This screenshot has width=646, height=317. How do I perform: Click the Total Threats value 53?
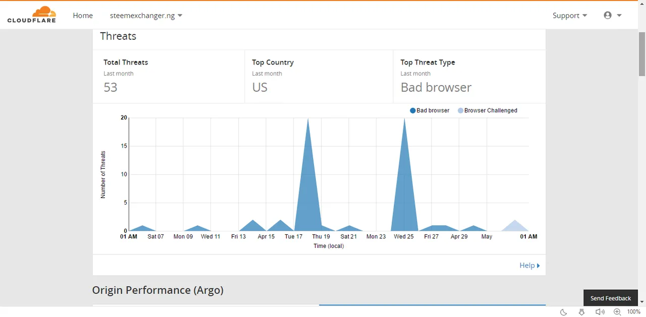pyautogui.click(x=111, y=87)
